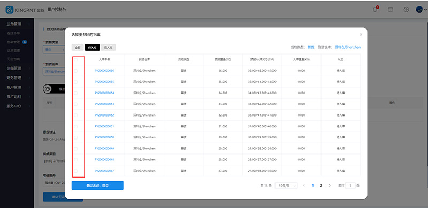The height and width of the screenshot is (208, 428).
Task: Check the box for PY2000000054
Action: [75, 93]
